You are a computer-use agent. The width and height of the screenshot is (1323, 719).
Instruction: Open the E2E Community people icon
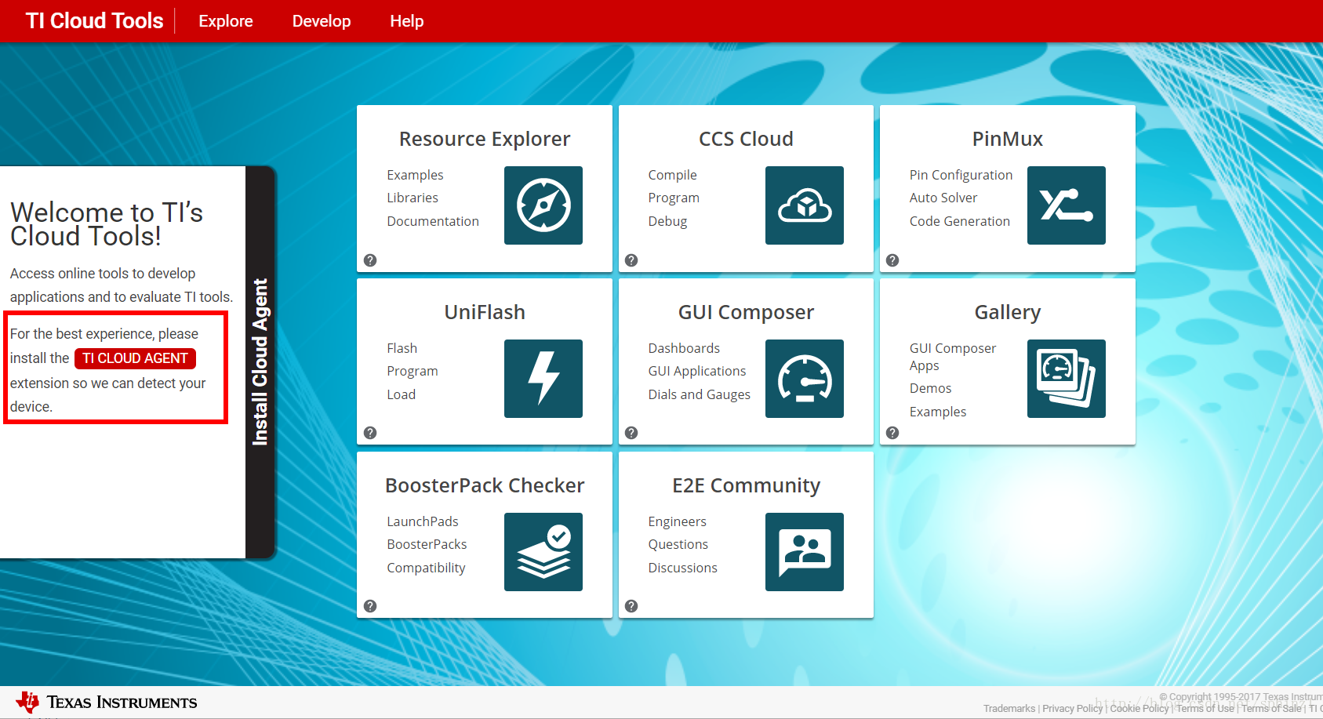pyautogui.click(x=805, y=552)
